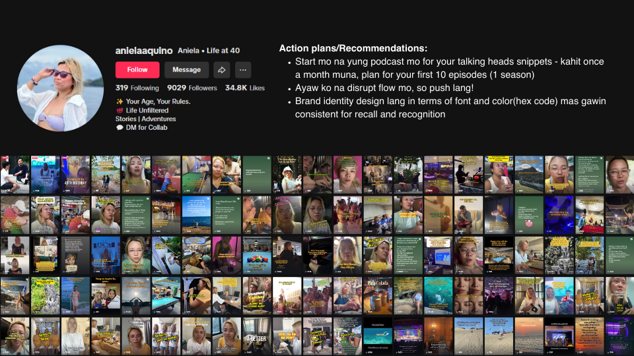Click the share arrow icon on profile
Screen dimensions: 634x356
click(x=222, y=70)
